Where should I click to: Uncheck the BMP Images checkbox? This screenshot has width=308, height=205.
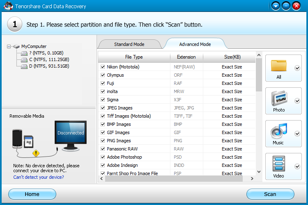103,124
